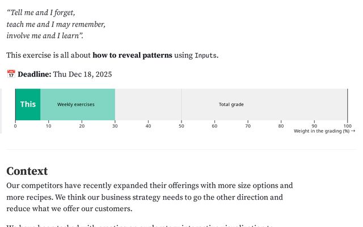
Task: Click the date "Thu Dec 18, 2025"
Action: pos(82,74)
